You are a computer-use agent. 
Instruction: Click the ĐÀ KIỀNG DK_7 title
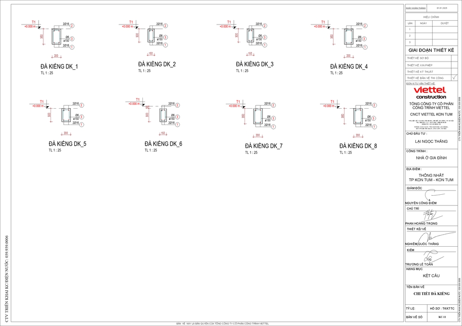coord(263,146)
